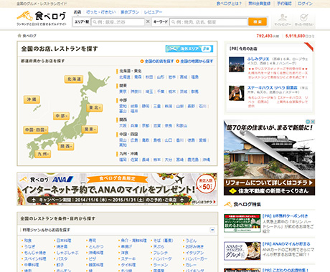The width and height of the screenshot is (330, 272).
Task: Switch to the レビュアー tab
Action: point(153,12)
